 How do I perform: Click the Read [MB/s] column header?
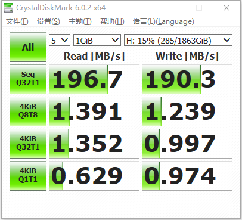point(94,56)
